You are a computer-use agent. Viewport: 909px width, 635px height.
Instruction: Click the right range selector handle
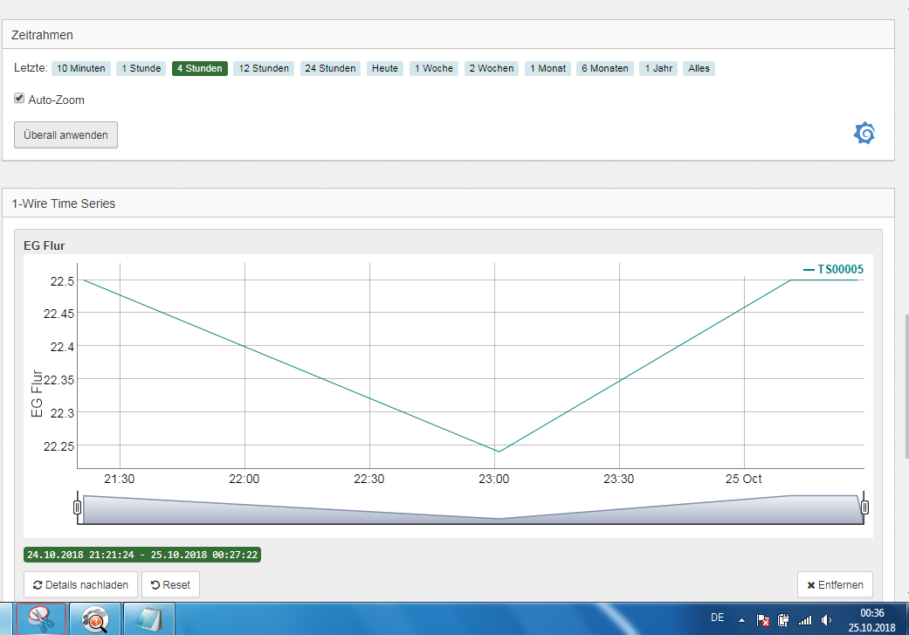point(864,507)
